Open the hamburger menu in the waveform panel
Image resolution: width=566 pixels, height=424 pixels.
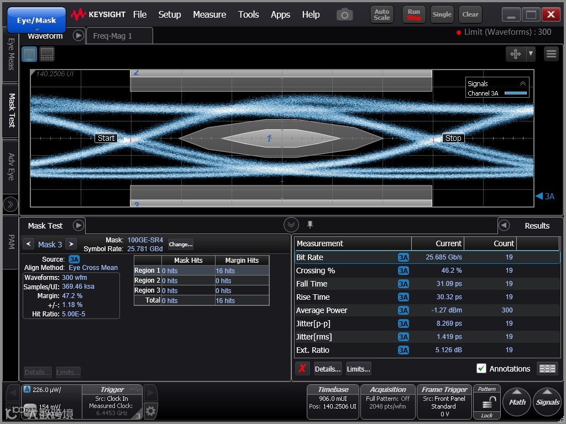(x=551, y=54)
